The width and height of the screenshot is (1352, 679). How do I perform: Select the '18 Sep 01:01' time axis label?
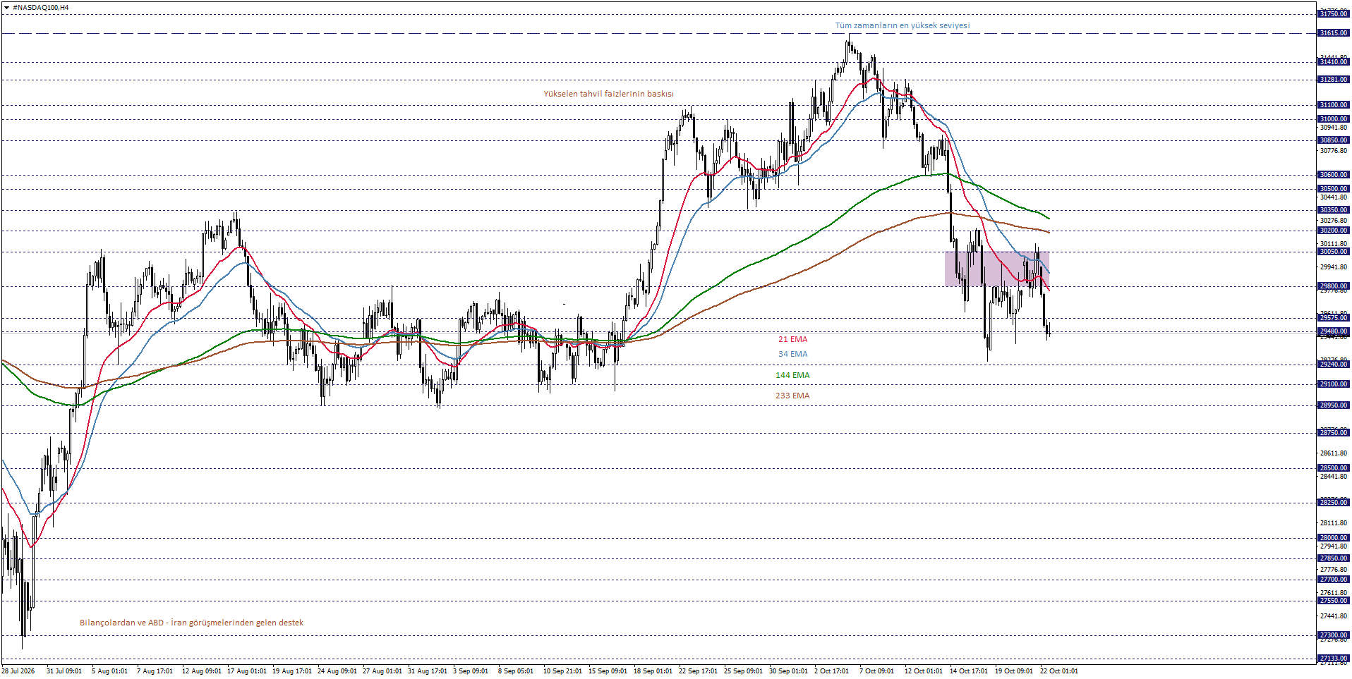click(x=653, y=671)
